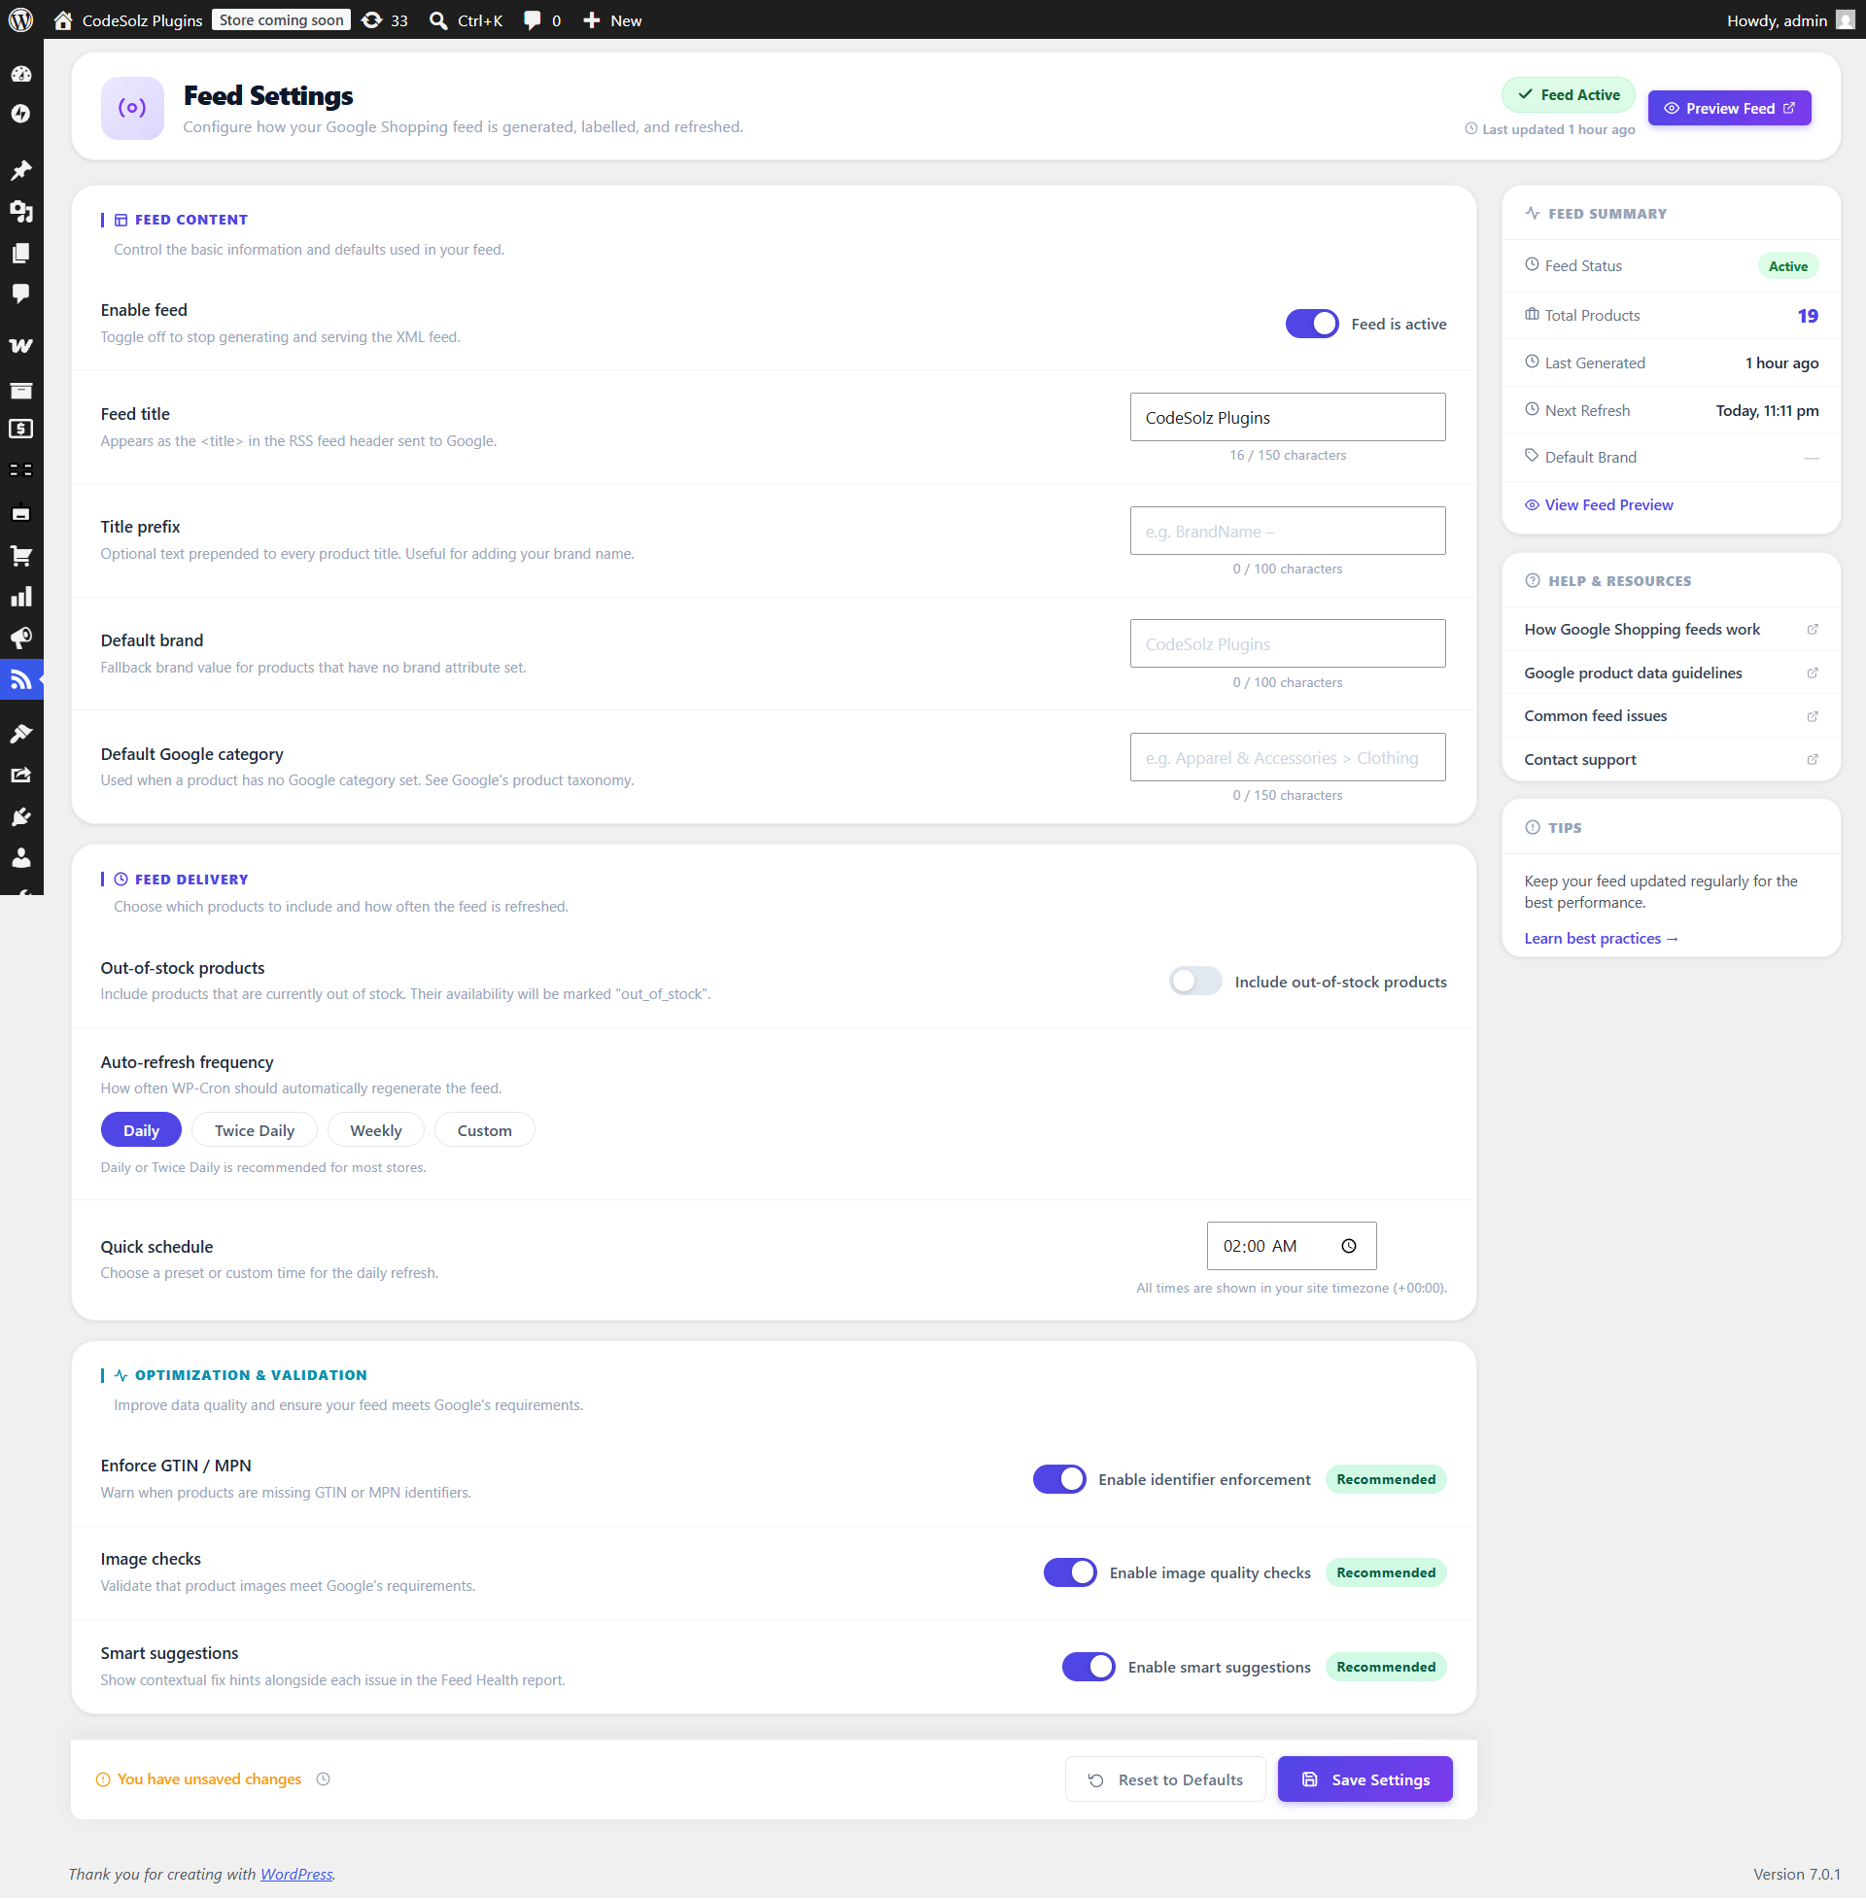Click the Title prefix input field
Image resolution: width=1866 pixels, height=1899 pixels.
point(1287,531)
